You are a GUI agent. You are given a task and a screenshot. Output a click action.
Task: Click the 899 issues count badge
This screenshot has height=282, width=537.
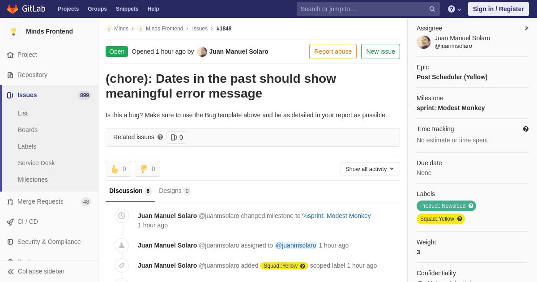pyautogui.click(x=85, y=95)
